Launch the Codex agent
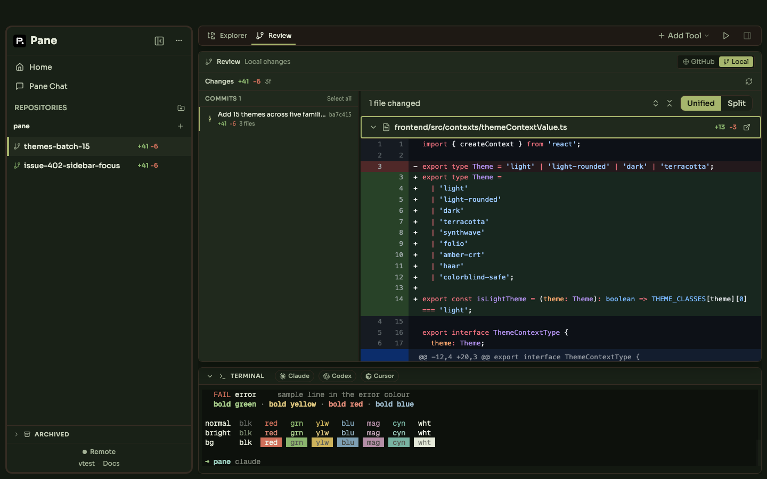The height and width of the screenshot is (479, 767). (338, 376)
